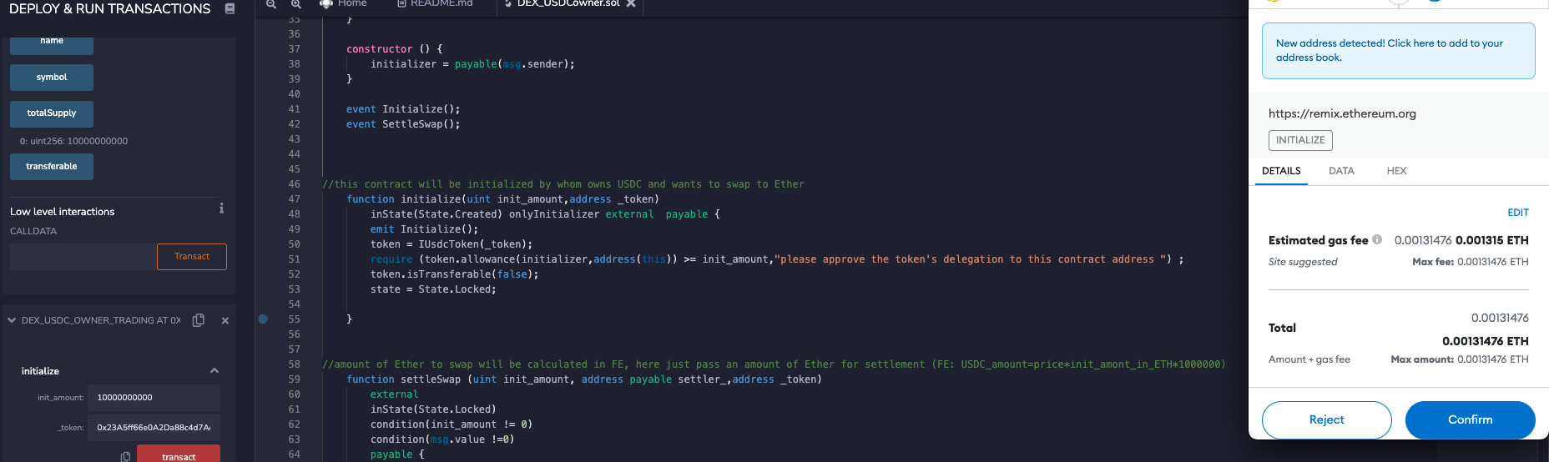Viewport: 1549px width, 462px height.
Task: Zoom in the editor font
Action: point(295,4)
